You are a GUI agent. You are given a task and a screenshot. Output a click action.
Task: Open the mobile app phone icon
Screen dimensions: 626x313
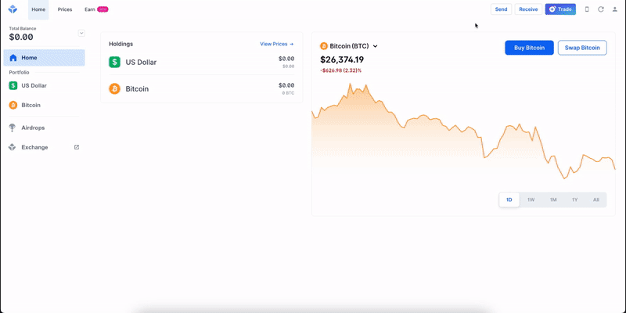tap(587, 9)
